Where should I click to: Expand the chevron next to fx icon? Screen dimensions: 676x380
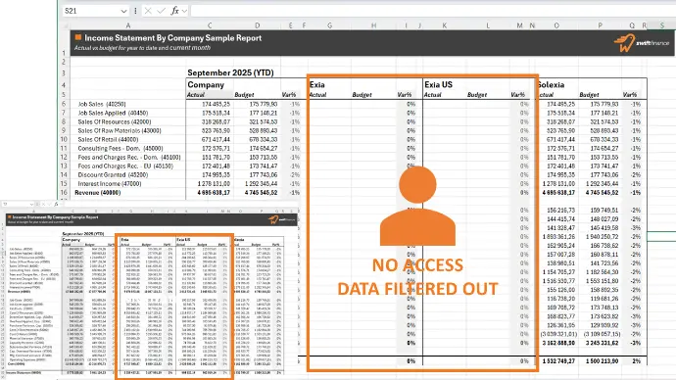(184, 11)
